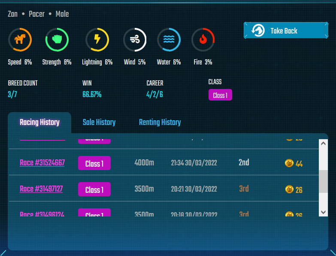Click the Strength 8% label

57,62
